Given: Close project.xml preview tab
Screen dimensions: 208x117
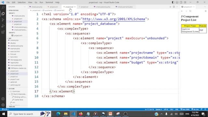Looking at the screenshot, I should point(194,7).
